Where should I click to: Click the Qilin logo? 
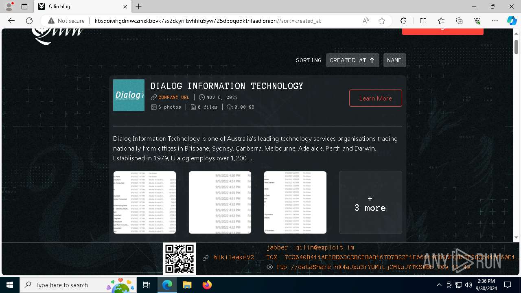click(x=57, y=36)
